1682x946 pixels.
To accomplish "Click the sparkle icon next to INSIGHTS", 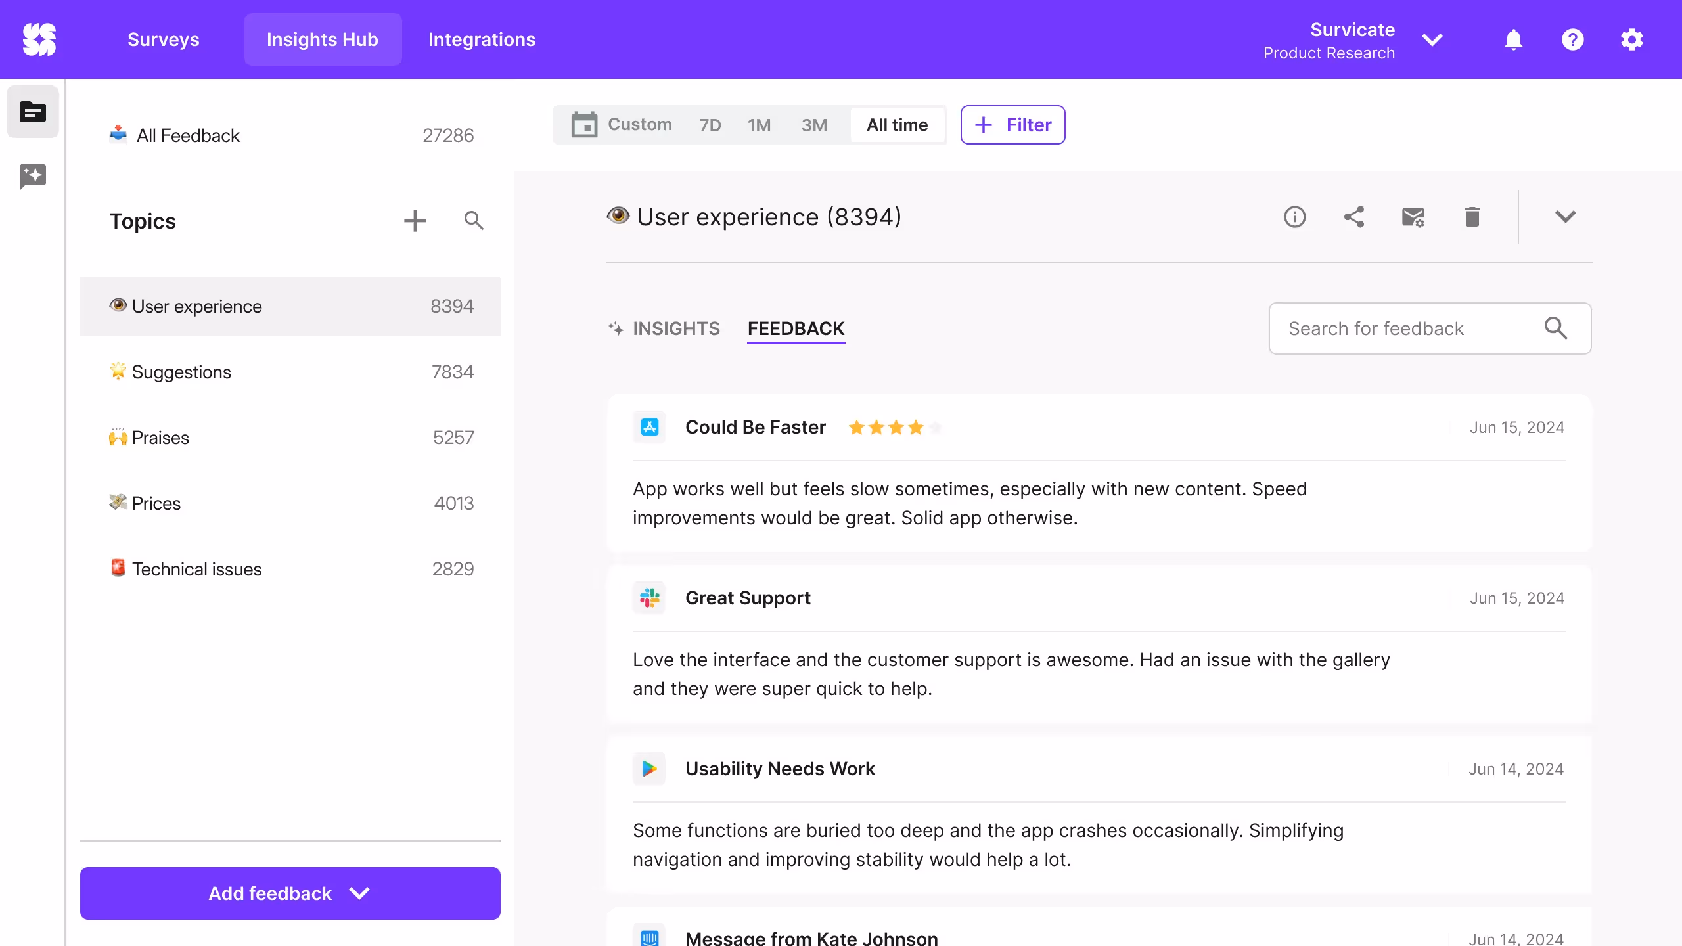I will [x=616, y=328].
